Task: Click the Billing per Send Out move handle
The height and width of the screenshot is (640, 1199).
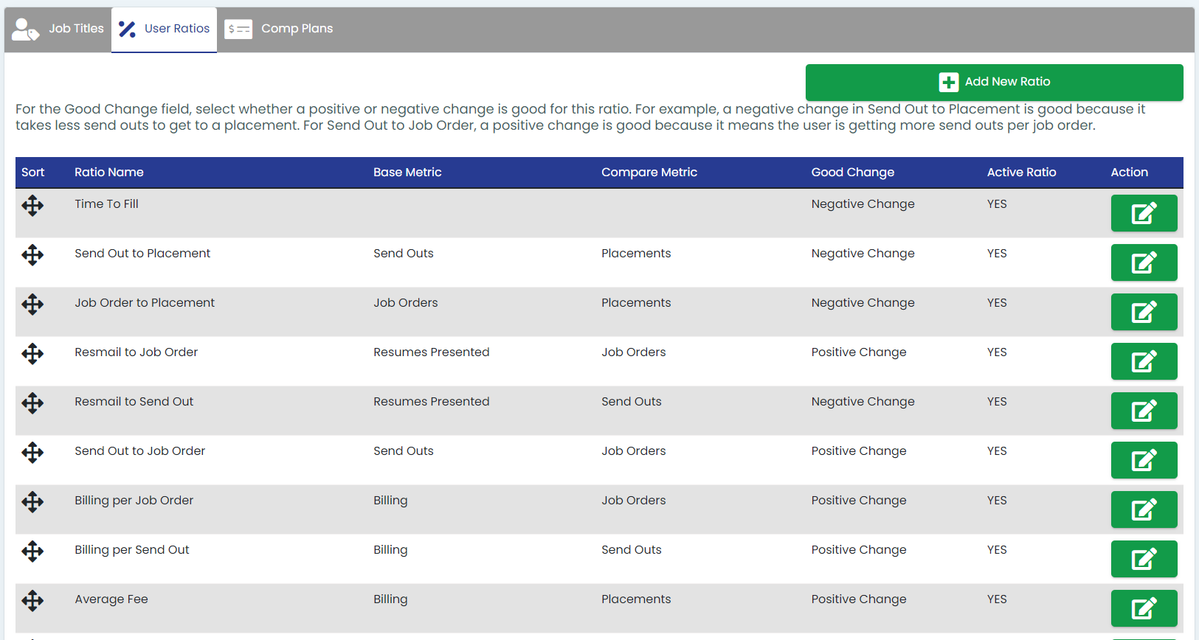Action: (32, 552)
